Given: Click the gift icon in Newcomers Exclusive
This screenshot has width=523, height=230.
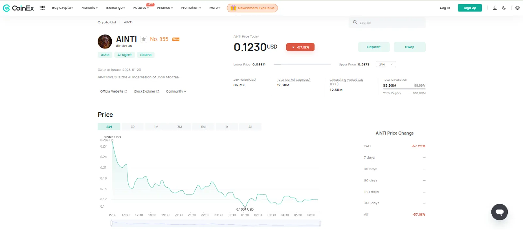Looking at the screenshot, I should tap(233, 8).
